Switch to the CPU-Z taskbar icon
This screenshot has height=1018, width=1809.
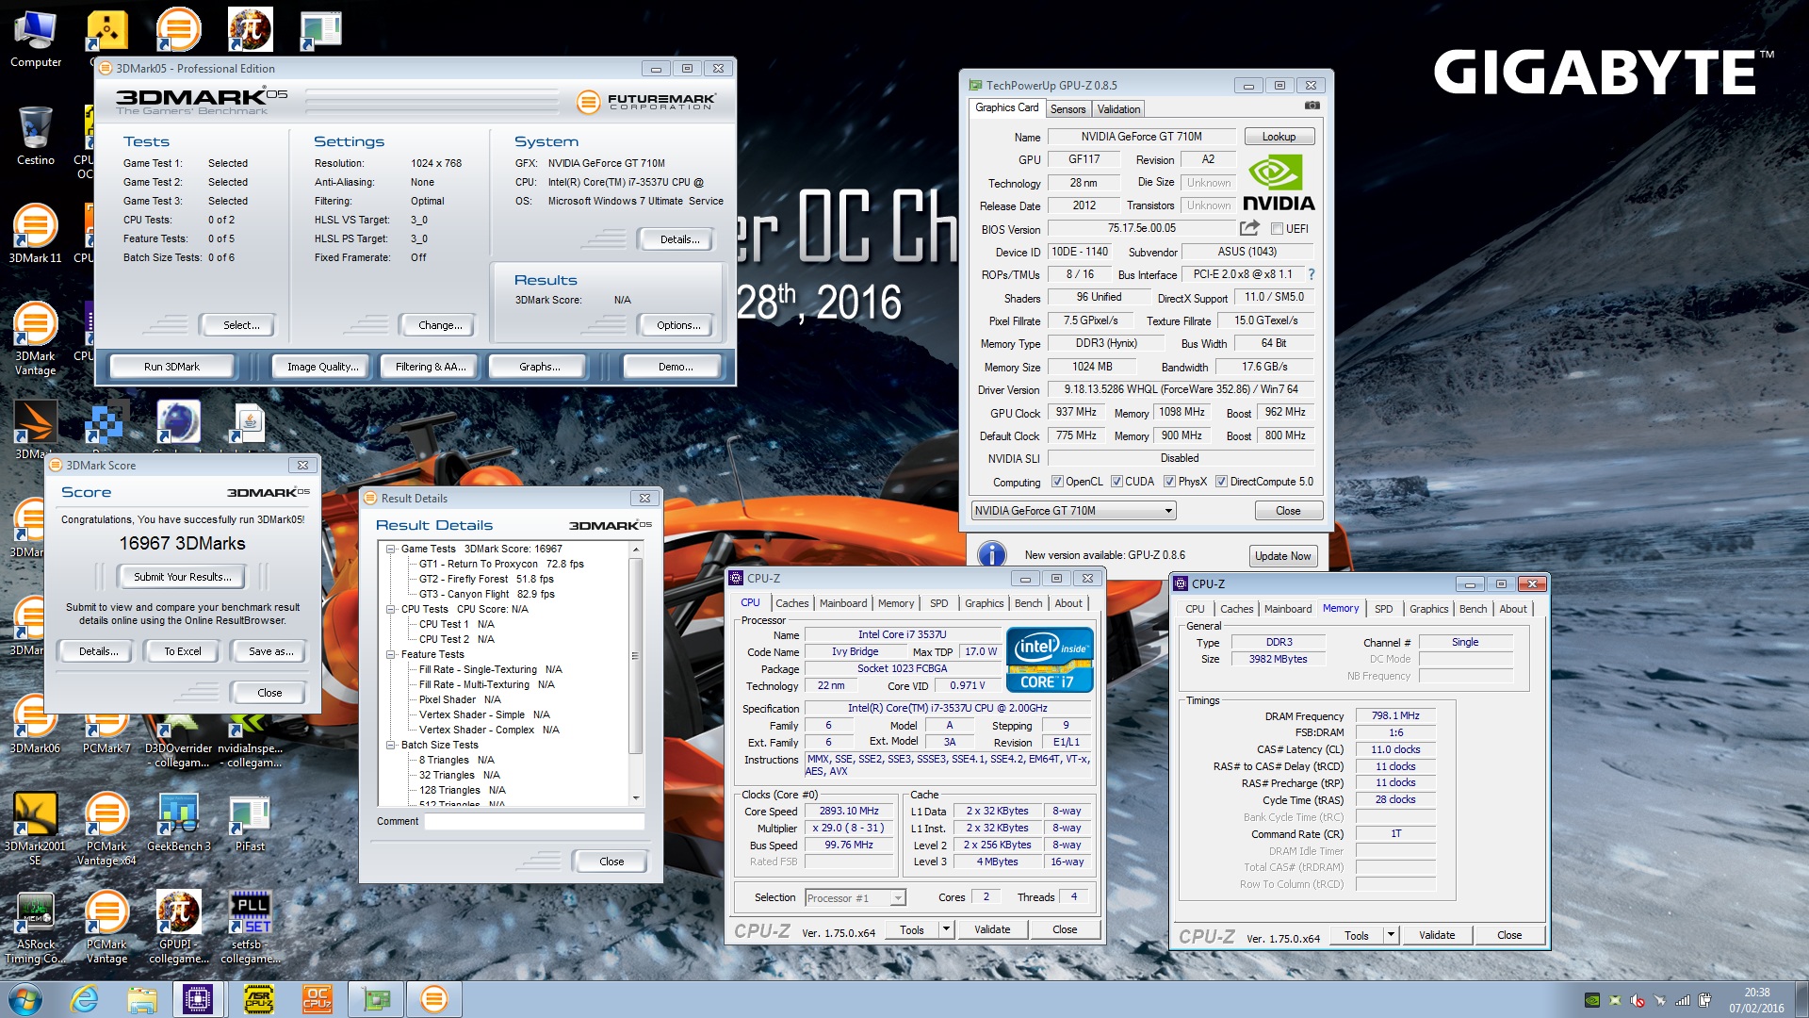198,999
